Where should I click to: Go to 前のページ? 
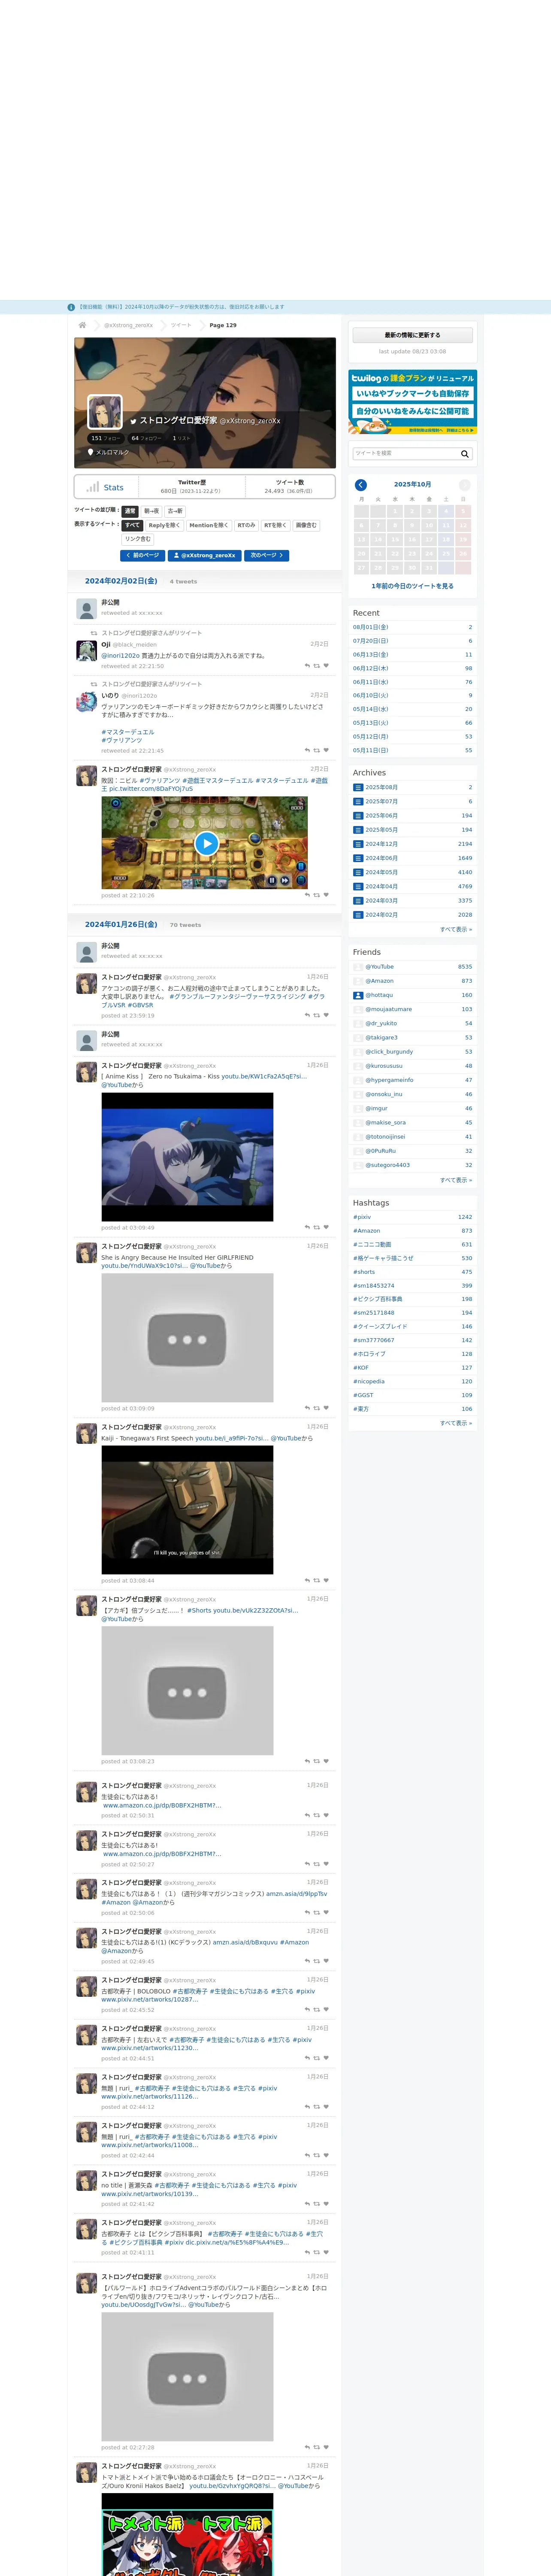point(142,555)
